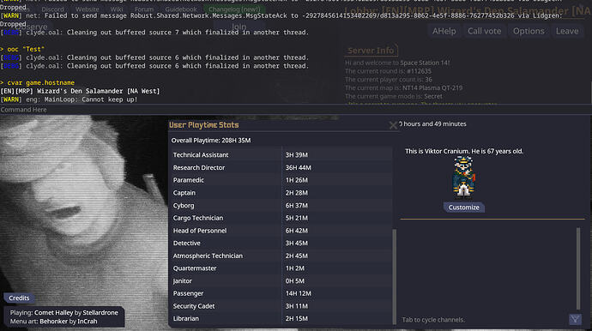592x331 pixels.
Task: Select the Research Director row
Action: click(x=281, y=167)
